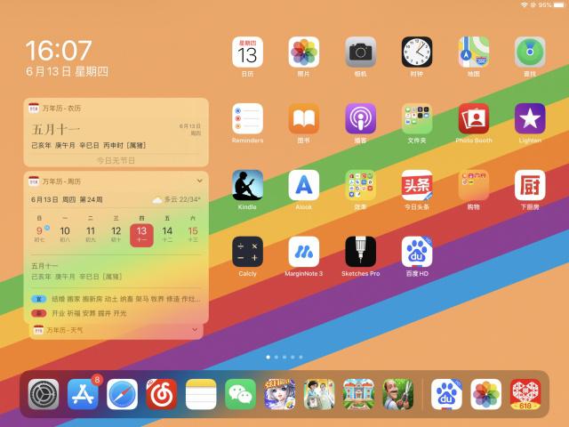Viewport: 569px width, 427px height.
Task: Launch Sketches Pro
Action: [360, 252]
